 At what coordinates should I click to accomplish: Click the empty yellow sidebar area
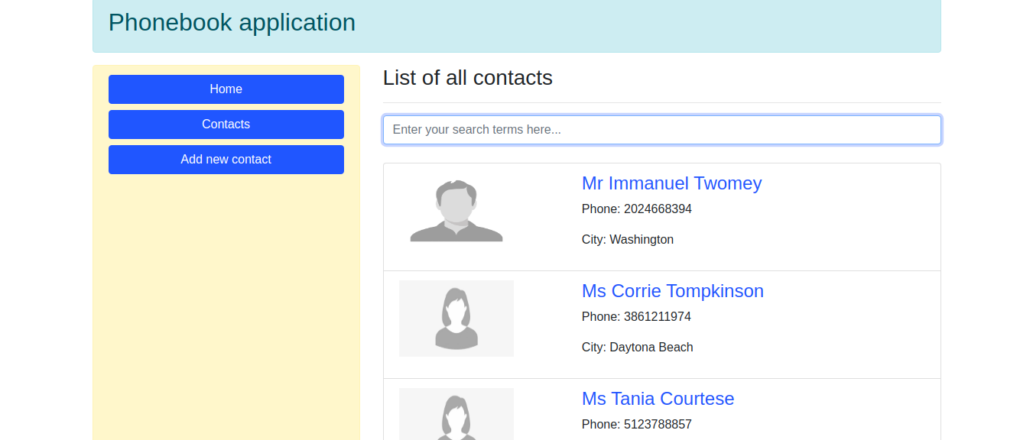click(x=226, y=306)
